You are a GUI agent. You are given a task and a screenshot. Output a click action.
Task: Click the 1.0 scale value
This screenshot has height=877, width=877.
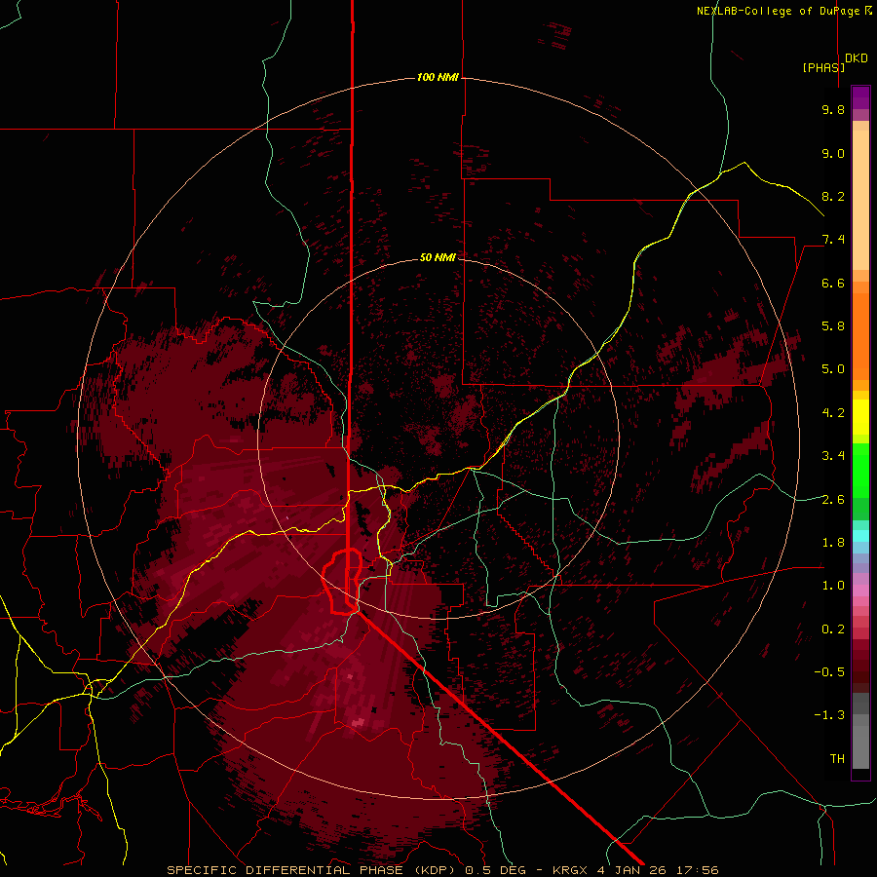(x=833, y=586)
